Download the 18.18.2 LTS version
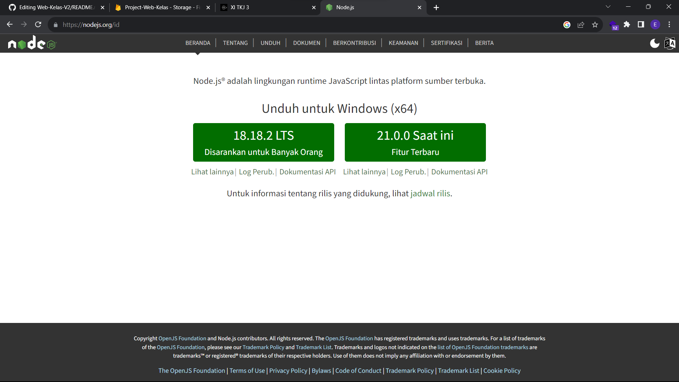679x382 pixels. (263, 142)
